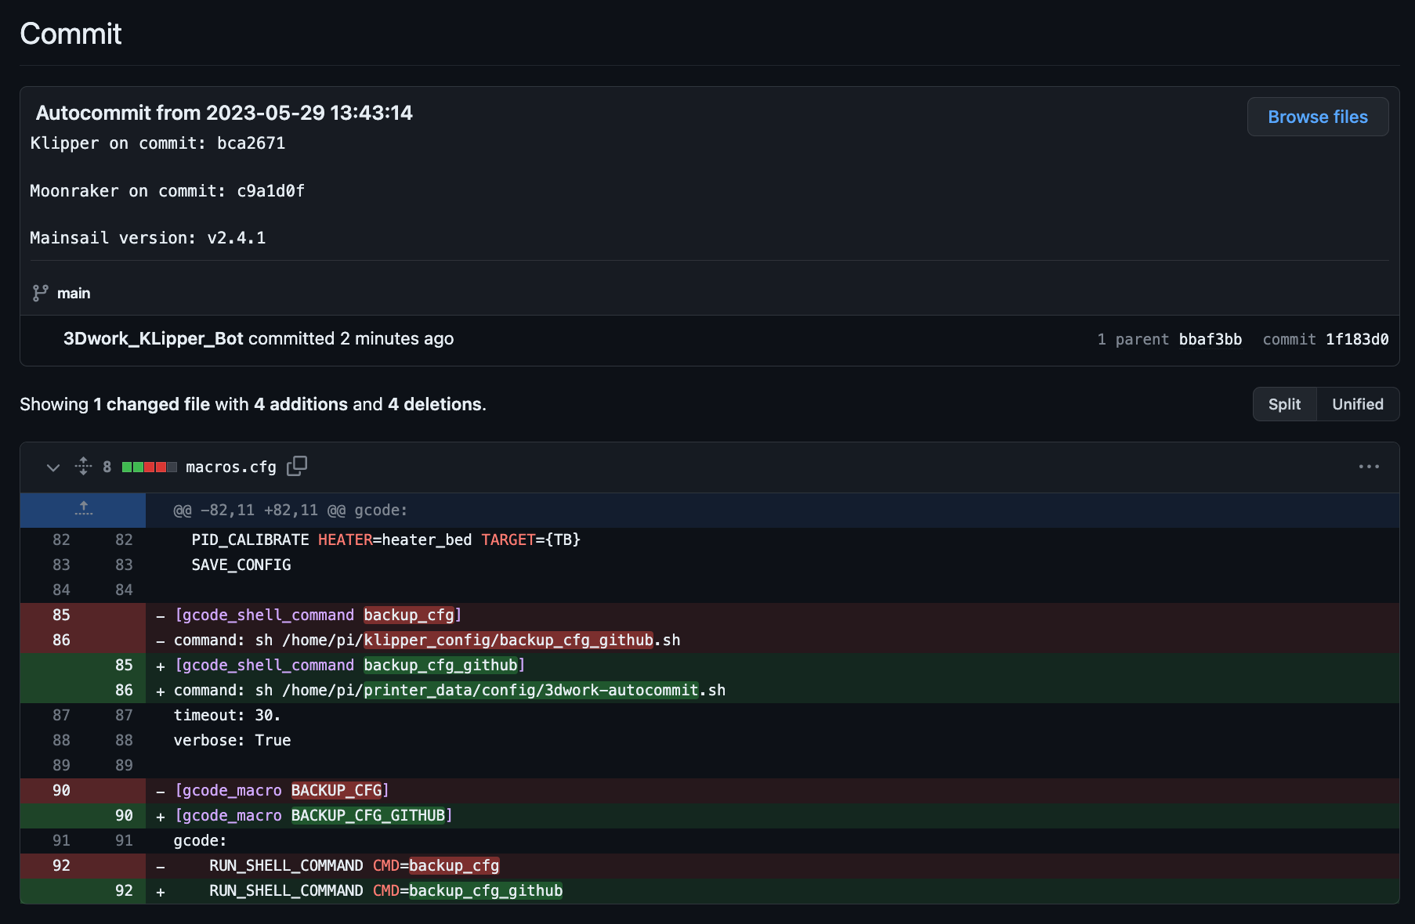Click the Browse files button
1415x924 pixels.
pos(1317,117)
